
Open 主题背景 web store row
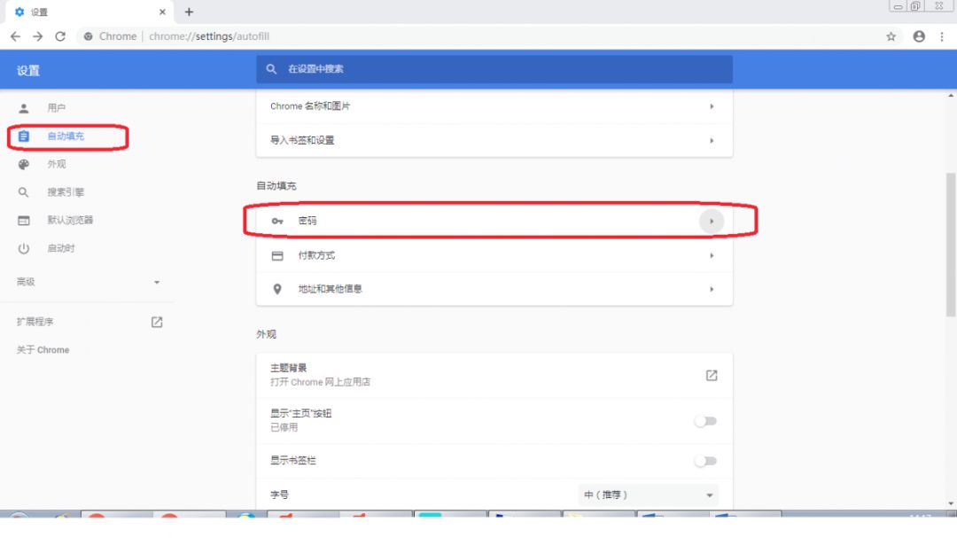[x=494, y=375]
